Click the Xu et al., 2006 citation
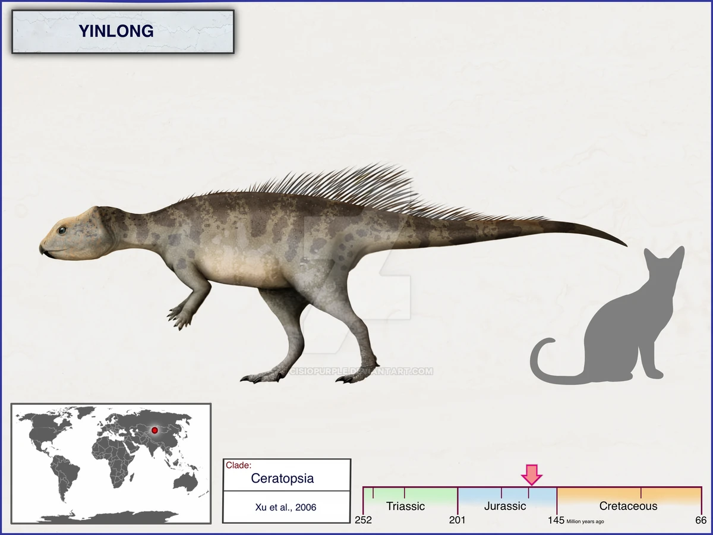 tap(287, 507)
